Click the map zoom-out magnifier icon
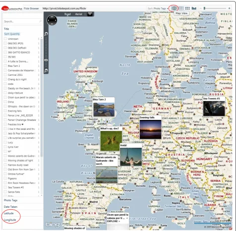 pyautogui.click(x=46, y=71)
